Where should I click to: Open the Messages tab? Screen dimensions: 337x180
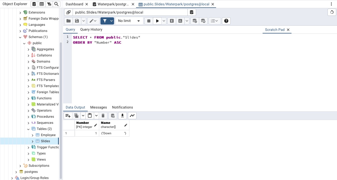point(98,107)
